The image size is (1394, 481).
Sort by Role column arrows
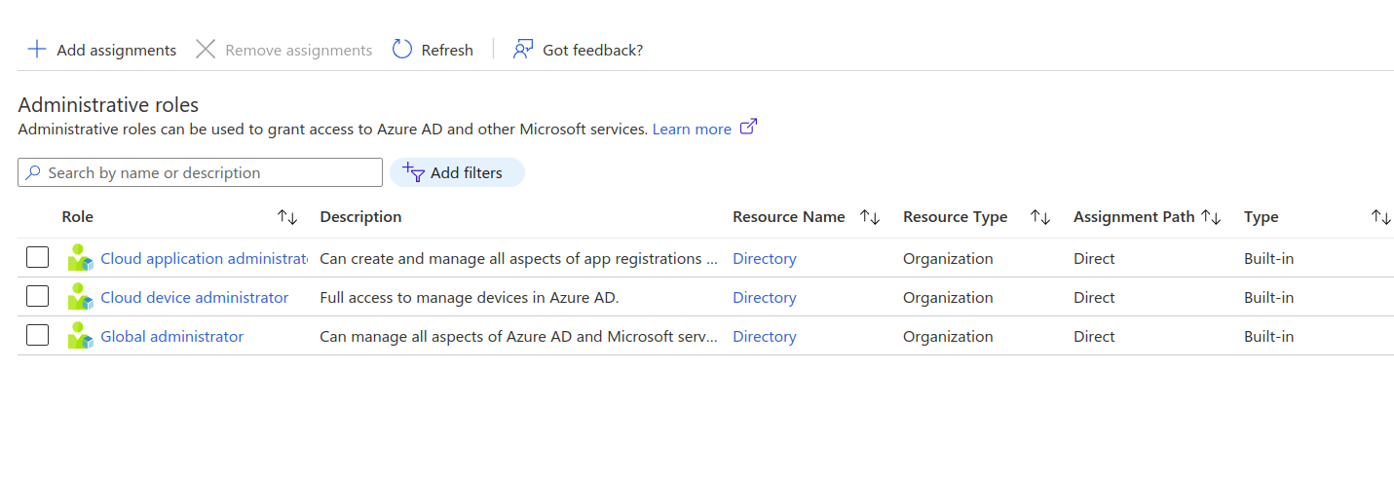[286, 217]
